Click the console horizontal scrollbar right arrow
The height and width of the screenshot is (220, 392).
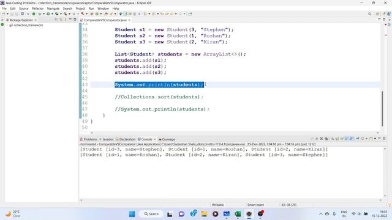[x=380, y=200]
